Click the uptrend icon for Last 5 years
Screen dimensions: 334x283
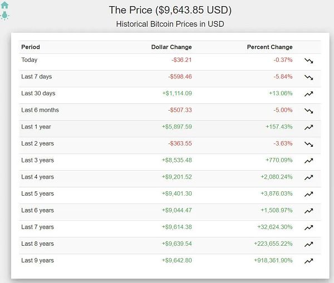[309, 194]
